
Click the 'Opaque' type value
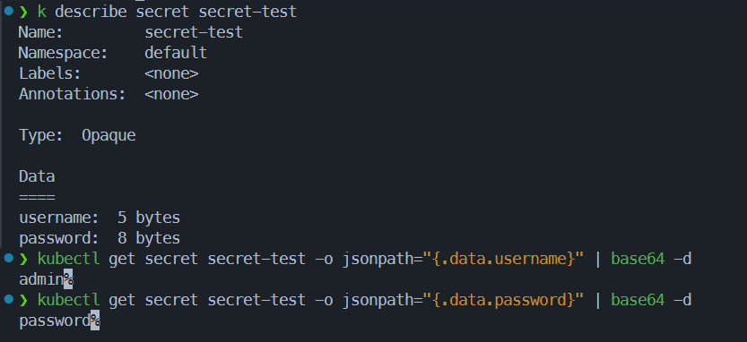[109, 135]
